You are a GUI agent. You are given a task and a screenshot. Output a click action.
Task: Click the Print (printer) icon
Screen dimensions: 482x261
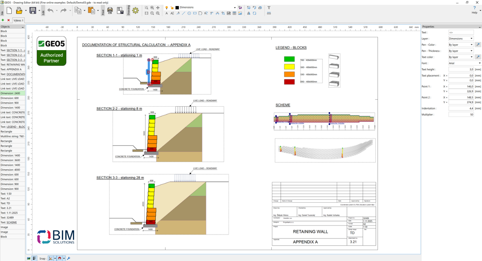110,11
